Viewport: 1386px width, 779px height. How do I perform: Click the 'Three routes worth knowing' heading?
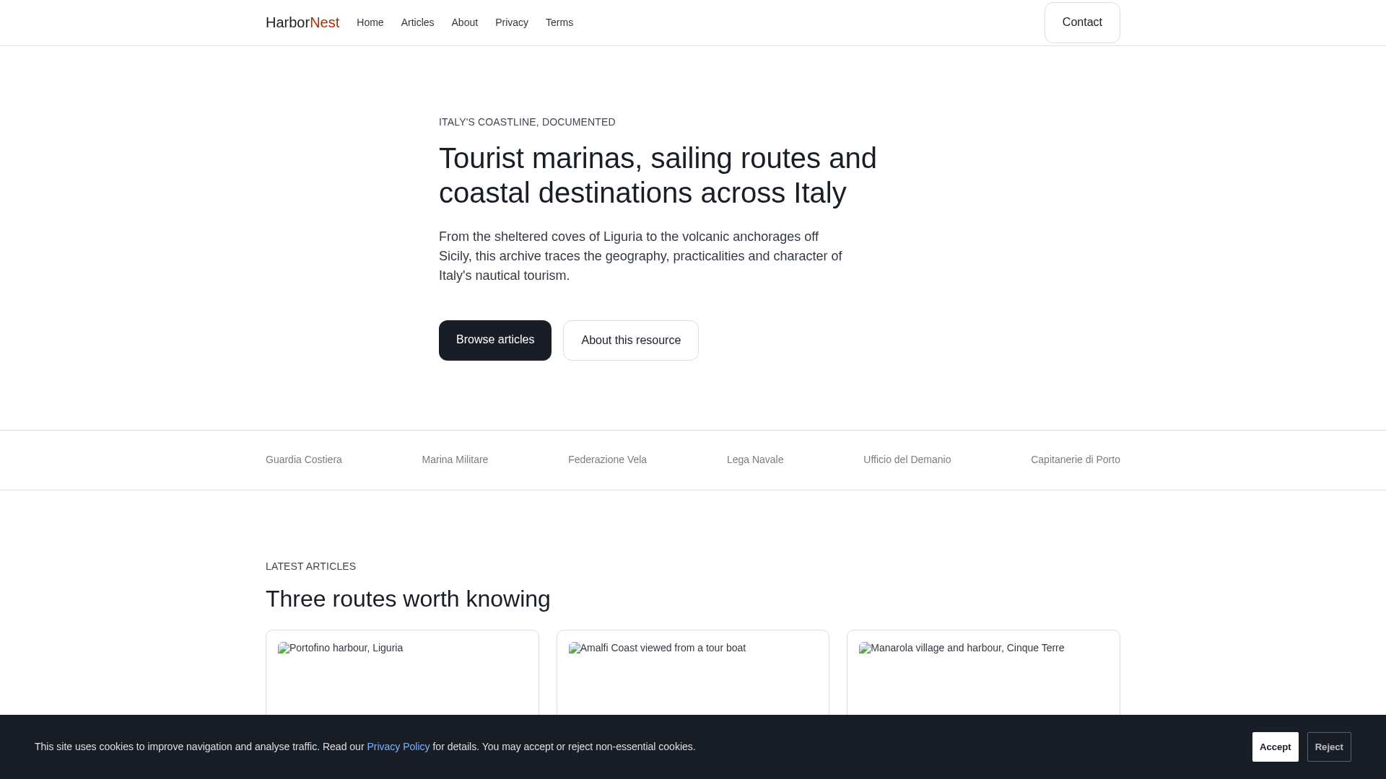point(408,599)
